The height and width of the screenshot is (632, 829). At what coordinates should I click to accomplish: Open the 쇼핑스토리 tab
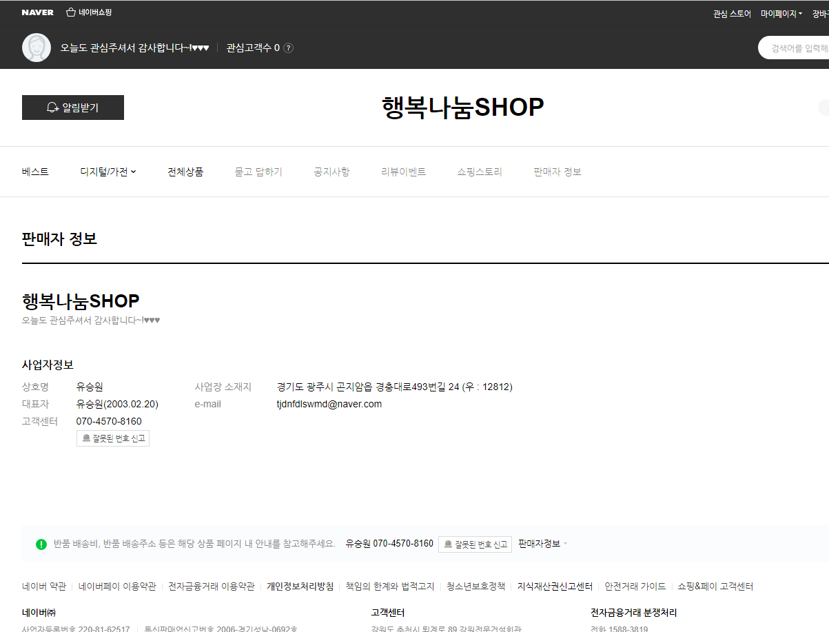pos(480,172)
